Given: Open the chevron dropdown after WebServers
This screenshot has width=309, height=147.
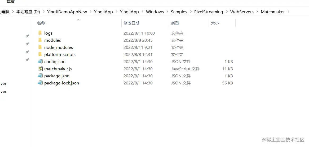Looking at the screenshot, I should (x=257, y=12).
